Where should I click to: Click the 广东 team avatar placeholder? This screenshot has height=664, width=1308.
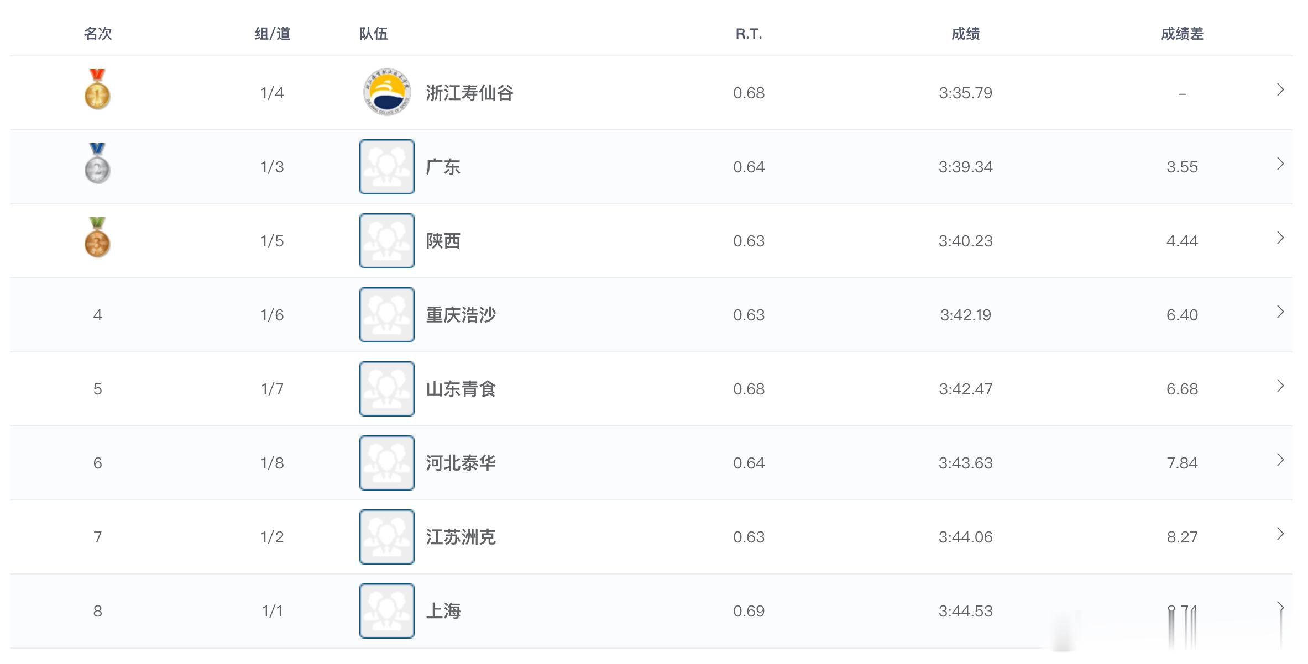(387, 167)
